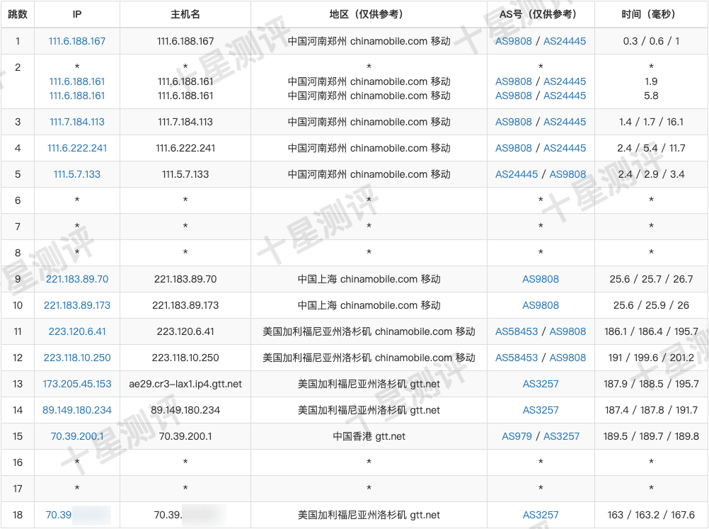The height and width of the screenshot is (529, 709).
Task: Select the hostname ae29.cr3-lax1.ip4.gtt.net
Action: (185, 385)
